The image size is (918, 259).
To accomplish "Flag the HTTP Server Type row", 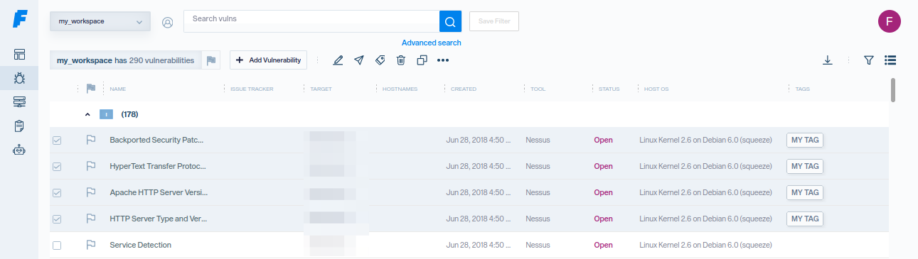I will click(91, 219).
